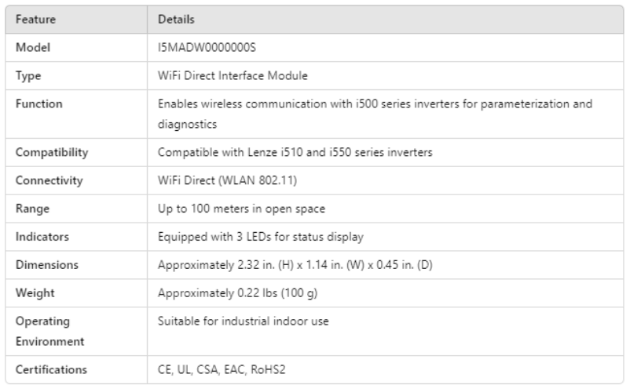Click the Operating Environment row label
This screenshot has height=392, width=630.
[x=47, y=331]
